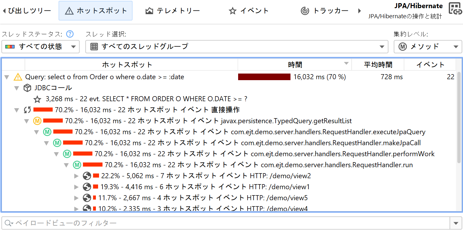Switch to the イベント tab
This screenshot has width=463, height=231.
pyautogui.click(x=249, y=11)
